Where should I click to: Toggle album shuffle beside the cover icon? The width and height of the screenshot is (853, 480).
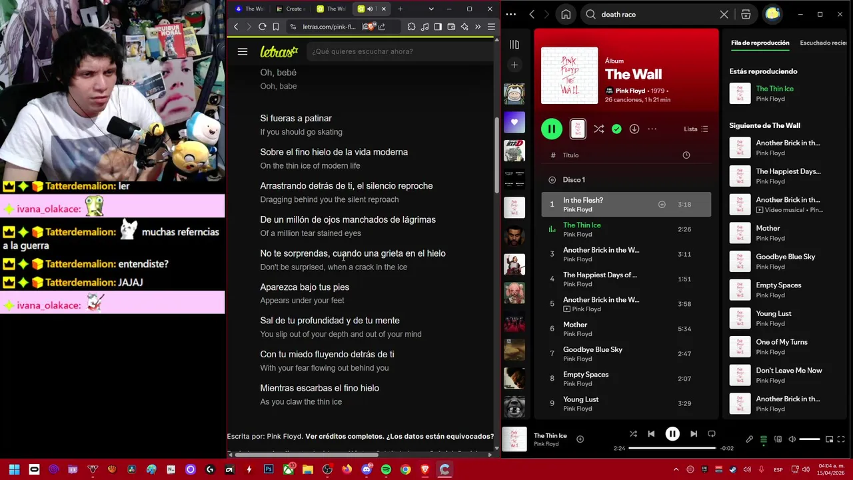(x=598, y=129)
